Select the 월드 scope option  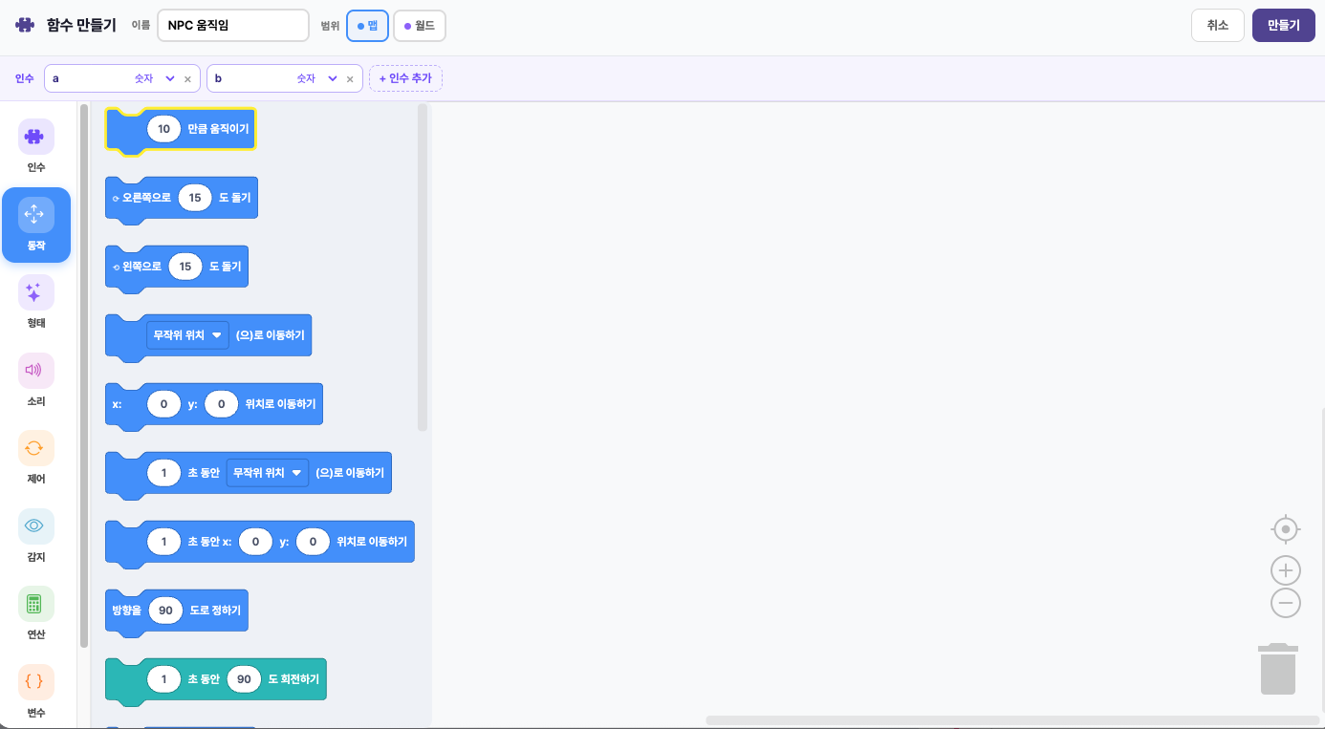coord(419,26)
